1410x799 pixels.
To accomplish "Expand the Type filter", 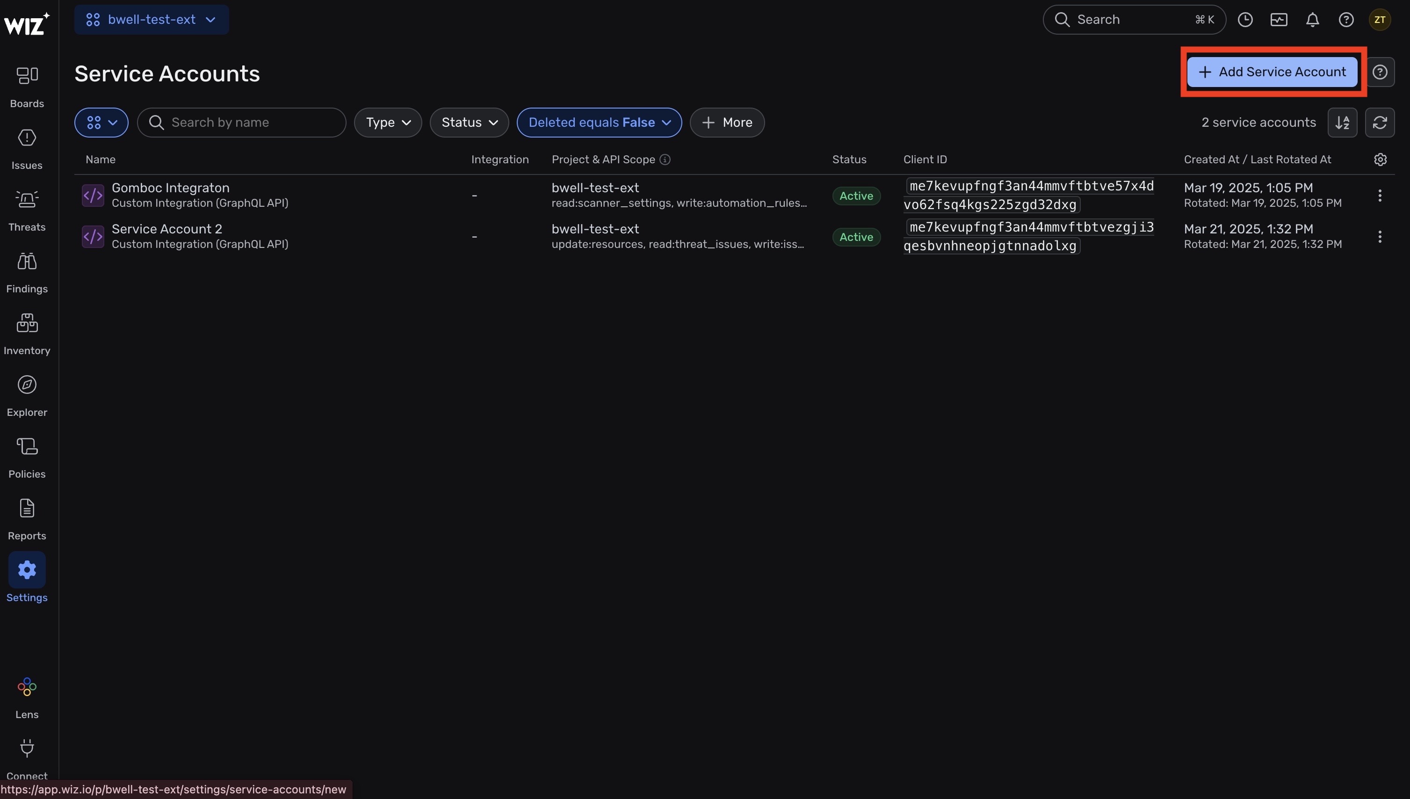I will coord(388,123).
